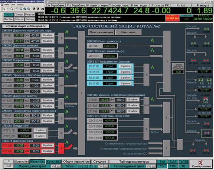Click green valve icon beside Открыть arrow
The height and width of the screenshot is (170, 214).
click(207, 29)
